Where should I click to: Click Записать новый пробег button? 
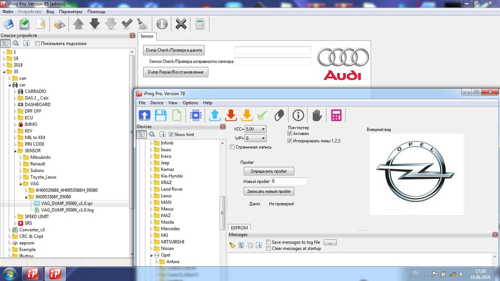coord(269,191)
